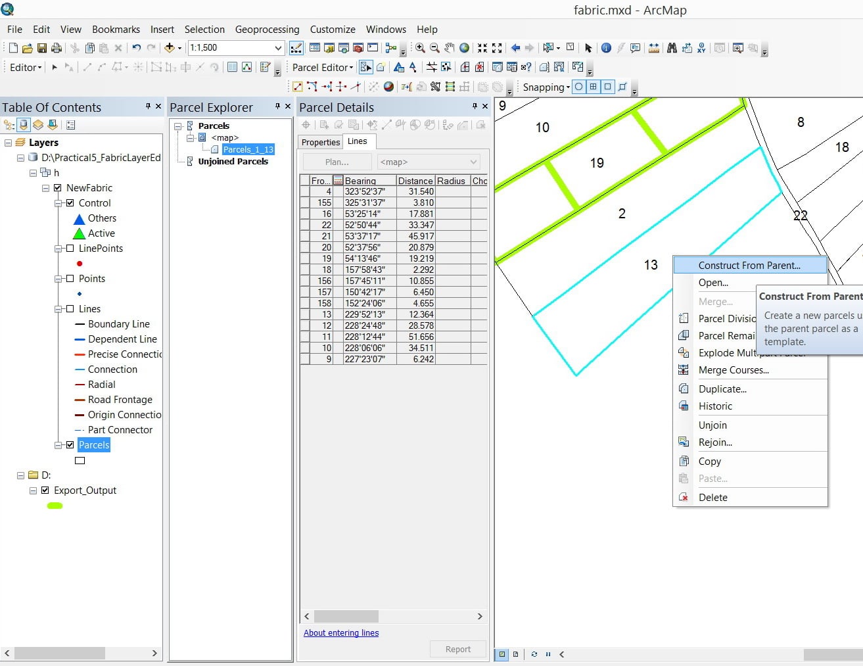The height and width of the screenshot is (666, 863).
Task: Toggle Export_Output layer checkbox
Action: coord(45,490)
